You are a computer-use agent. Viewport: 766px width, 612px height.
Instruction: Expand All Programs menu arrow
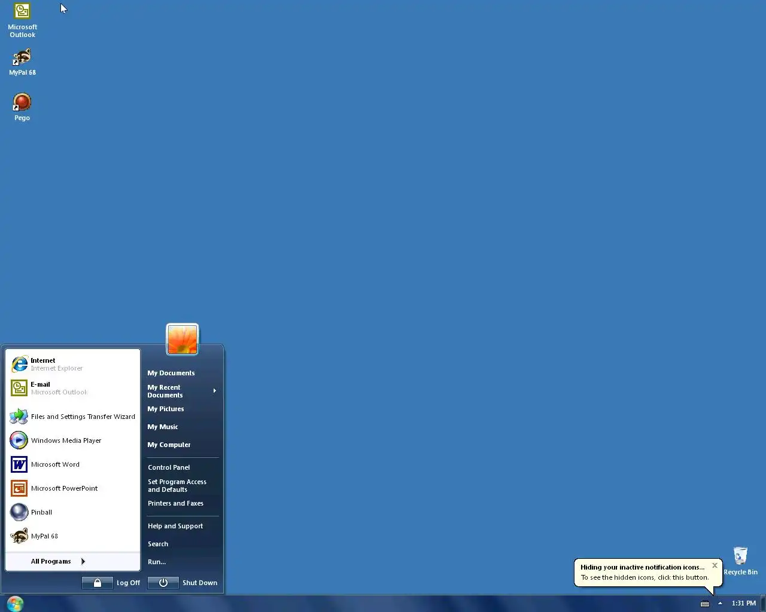point(83,561)
